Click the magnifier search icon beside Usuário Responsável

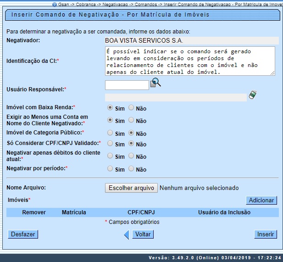[x=156, y=83]
